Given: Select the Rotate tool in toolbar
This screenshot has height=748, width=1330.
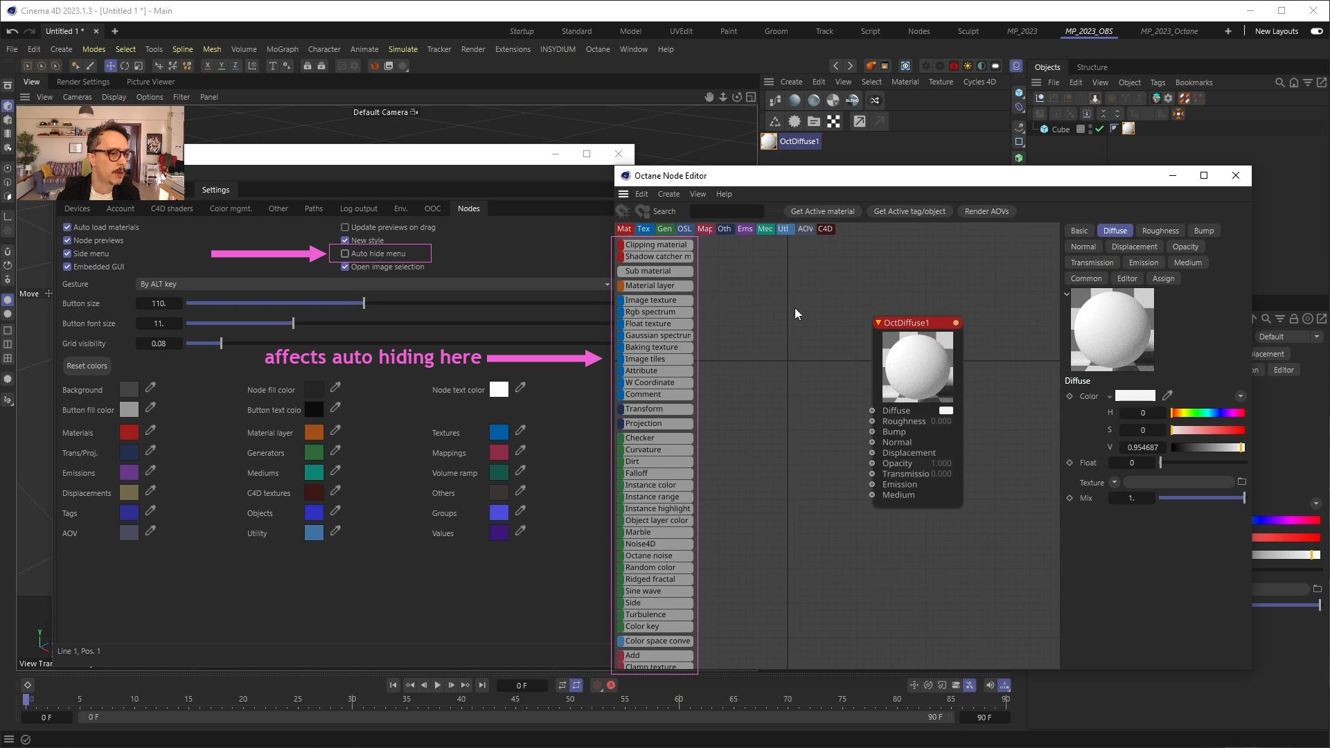Looking at the screenshot, I should point(125,66).
